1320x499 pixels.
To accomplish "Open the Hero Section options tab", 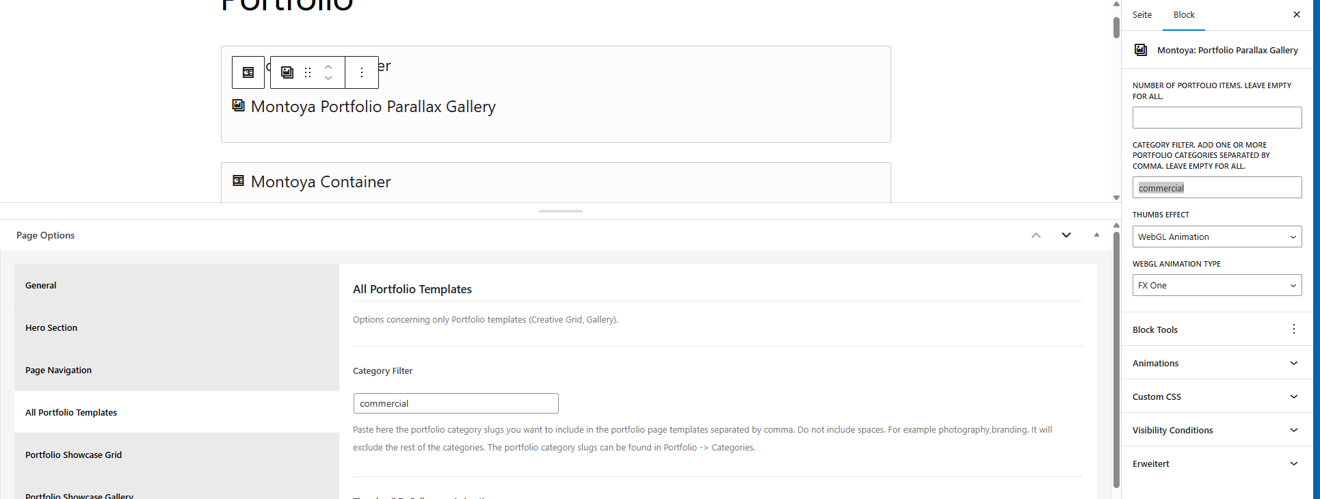I will click(x=176, y=327).
